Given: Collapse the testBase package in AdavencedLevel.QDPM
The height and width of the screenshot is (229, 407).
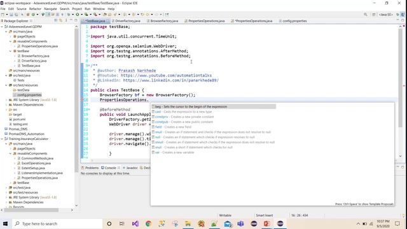Looking at the screenshot, I should click(x=11, y=51).
